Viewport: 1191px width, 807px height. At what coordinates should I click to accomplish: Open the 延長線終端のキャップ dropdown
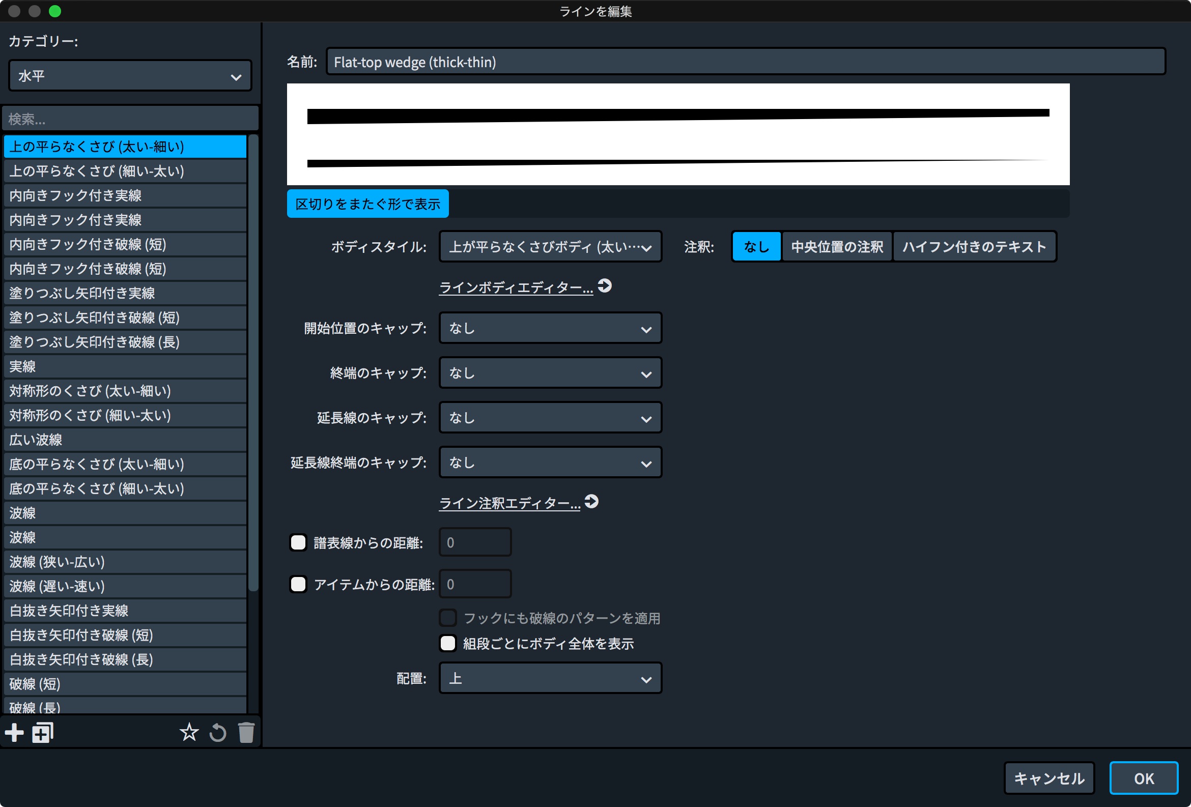point(550,462)
